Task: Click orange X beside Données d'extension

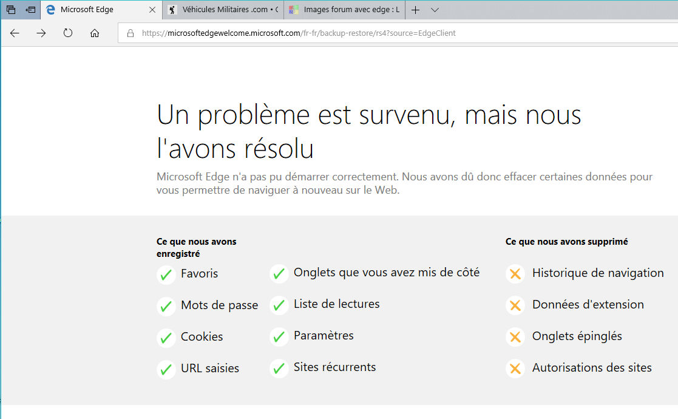Action: pos(515,305)
